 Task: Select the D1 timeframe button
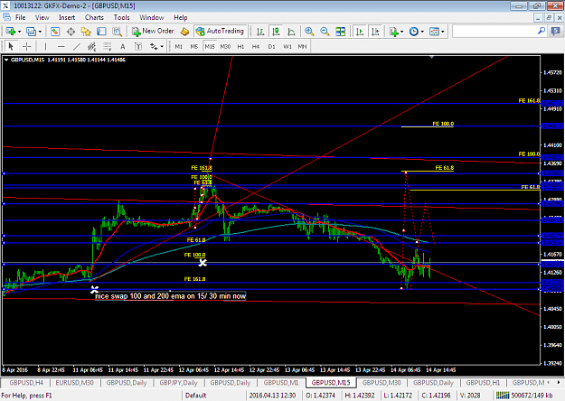click(272, 46)
